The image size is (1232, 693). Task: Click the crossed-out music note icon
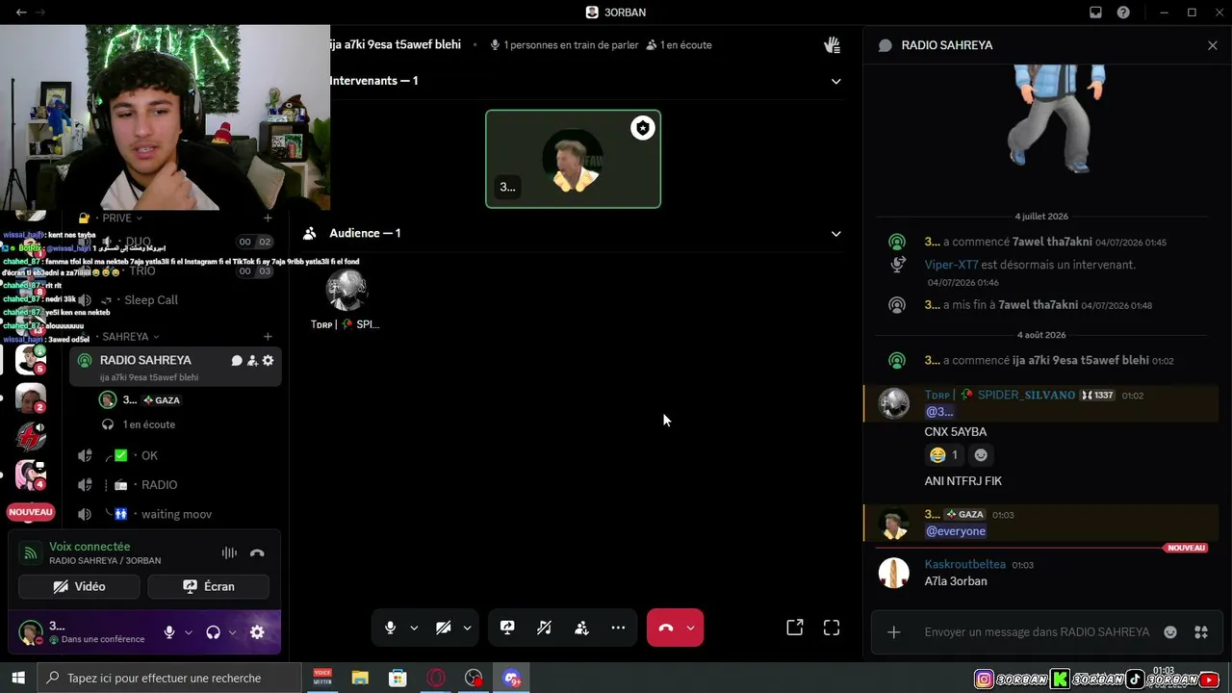click(x=544, y=628)
